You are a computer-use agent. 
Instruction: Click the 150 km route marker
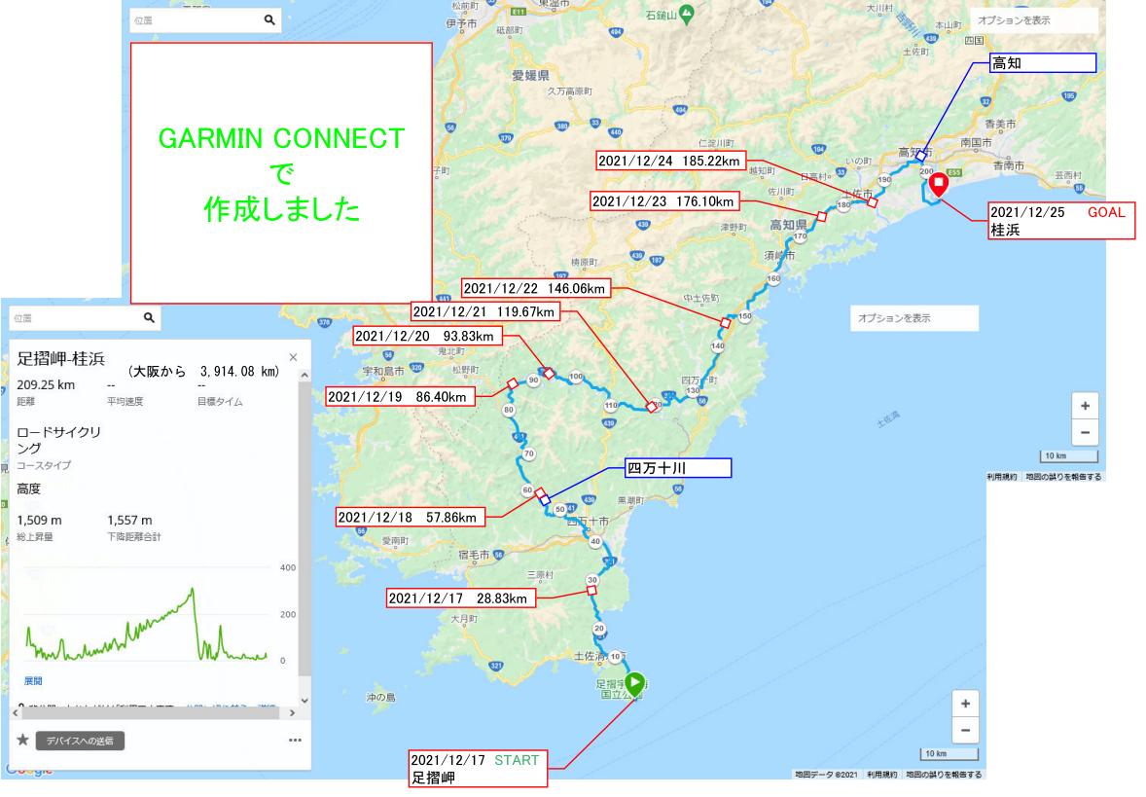pyautogui.click(x=745, y=316)
